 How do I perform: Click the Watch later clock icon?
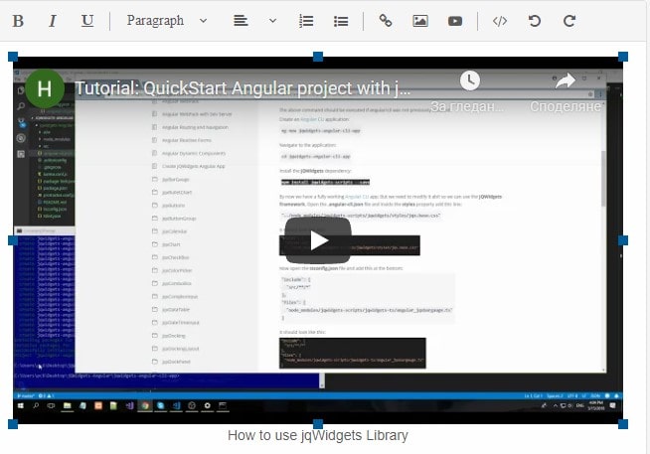click(470, 80)
